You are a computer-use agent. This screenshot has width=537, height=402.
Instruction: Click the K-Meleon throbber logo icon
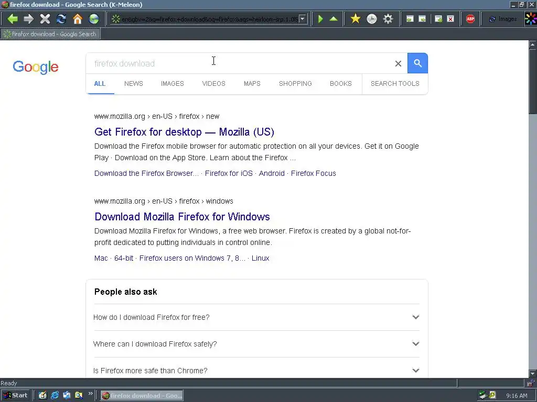(531, 19)
